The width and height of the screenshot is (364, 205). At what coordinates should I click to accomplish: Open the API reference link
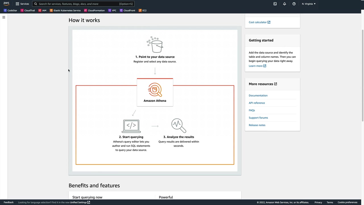tap(257, 103)
